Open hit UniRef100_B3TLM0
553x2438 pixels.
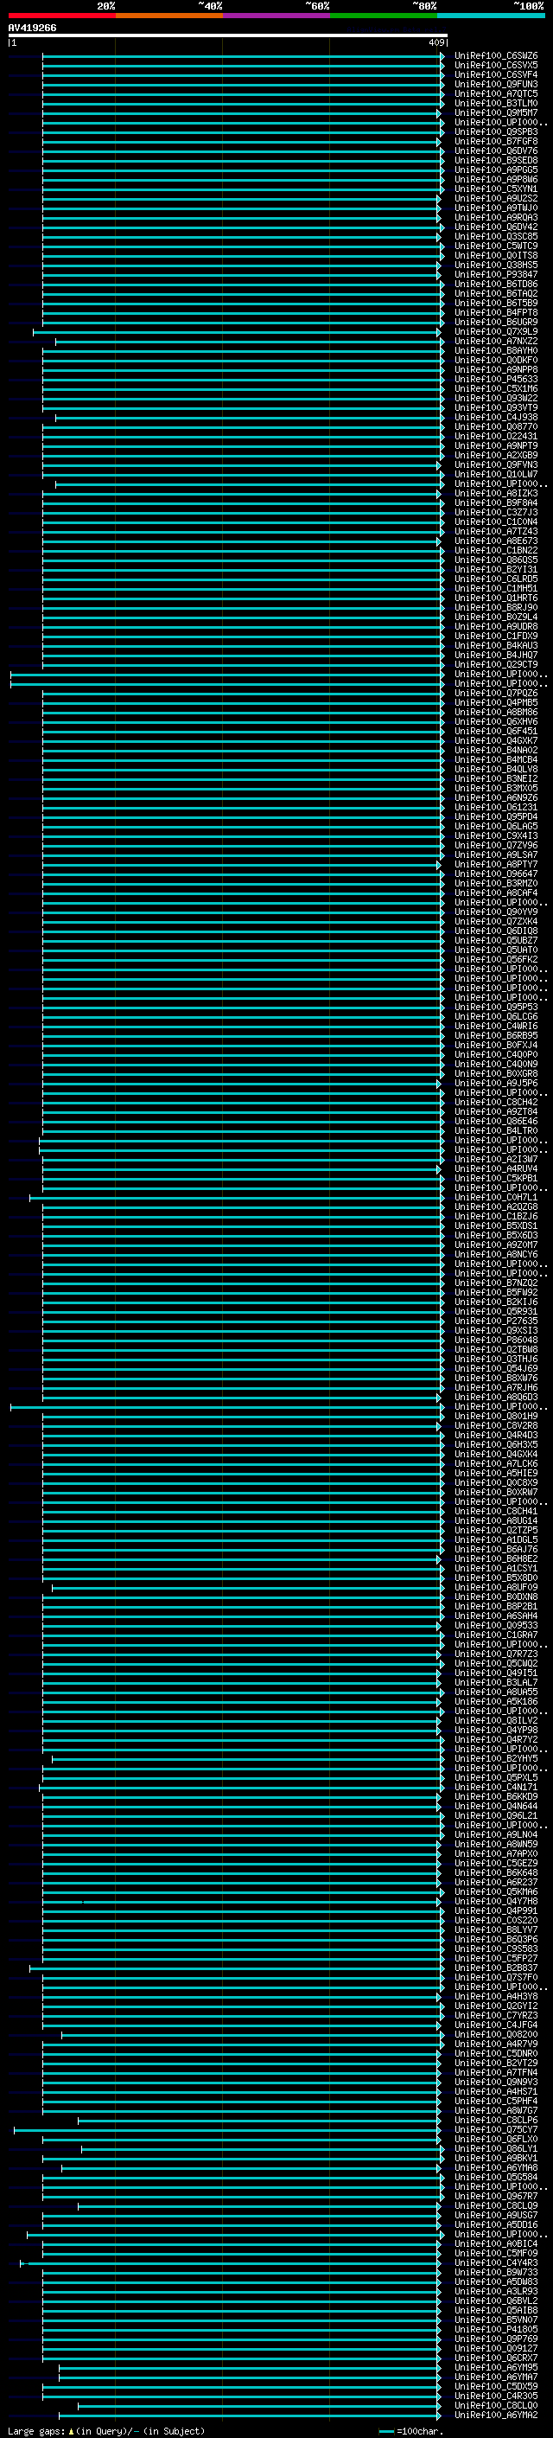click(x=496, y=103)
